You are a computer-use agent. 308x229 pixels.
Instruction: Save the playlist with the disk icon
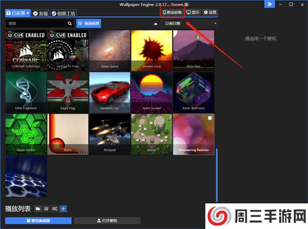point(46,209)
